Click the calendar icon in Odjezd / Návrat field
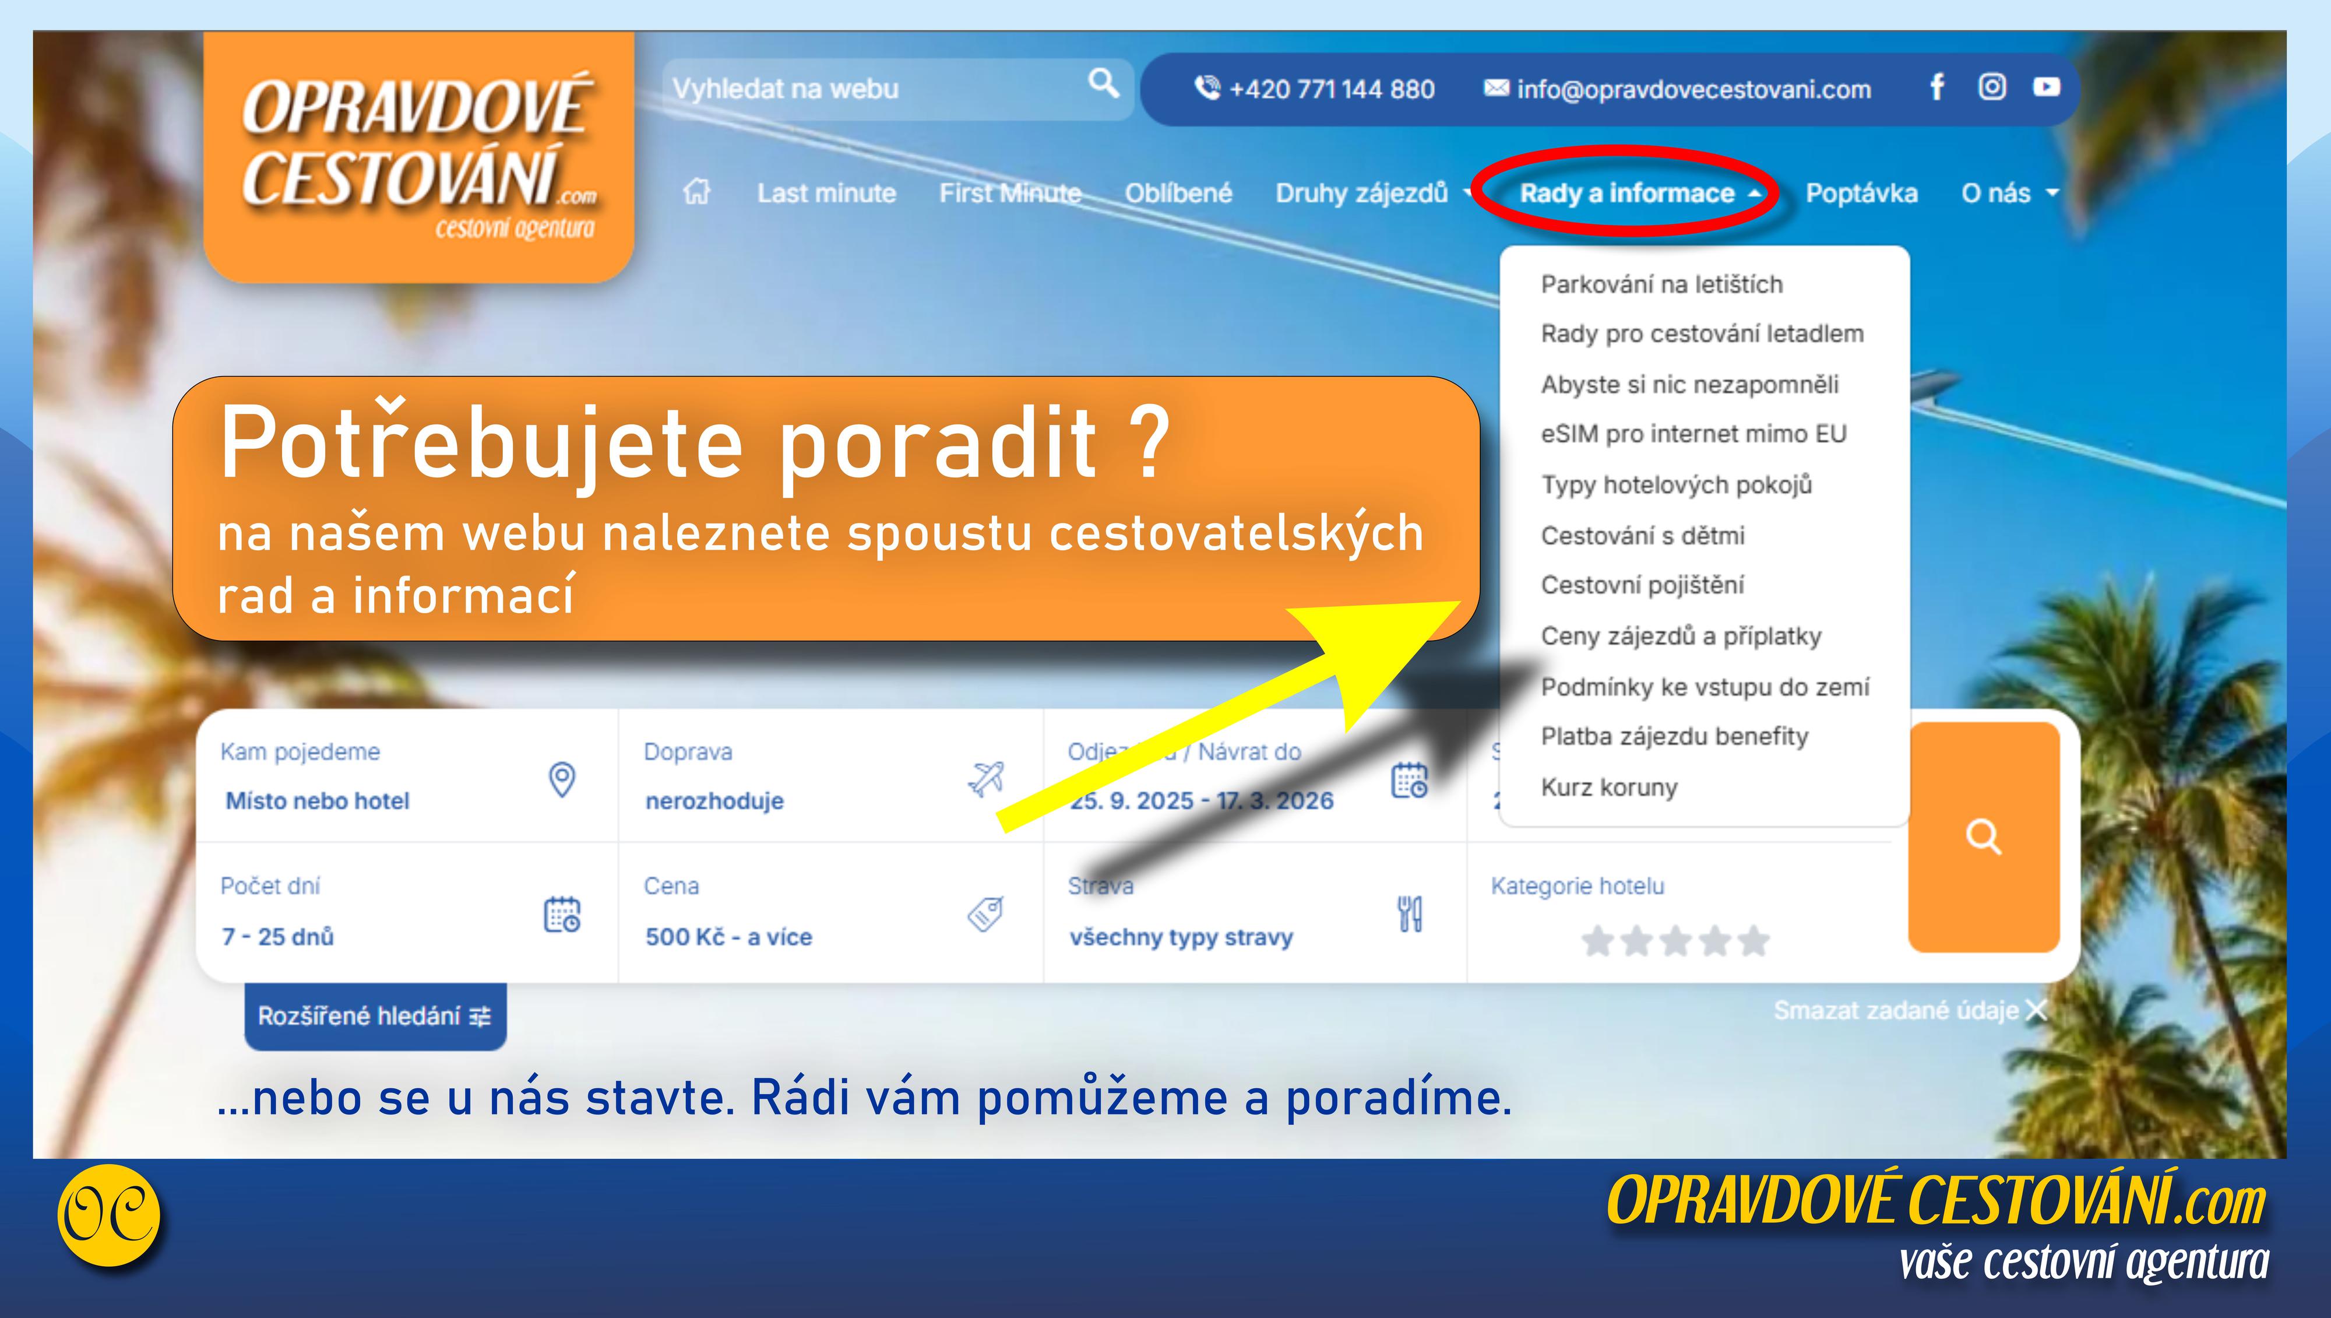This screenshot has height=1318, width=2331. tap(1409, 779)
